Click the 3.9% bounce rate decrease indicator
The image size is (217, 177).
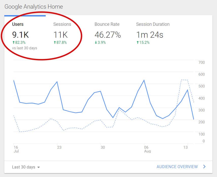click(100, 42)
